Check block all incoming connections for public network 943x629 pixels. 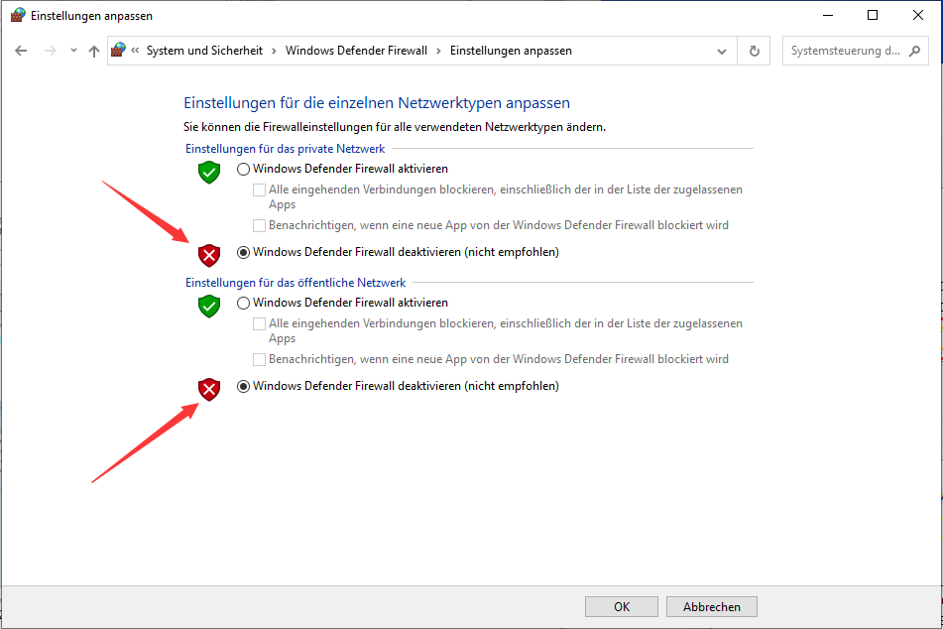(x=259, y=323)
